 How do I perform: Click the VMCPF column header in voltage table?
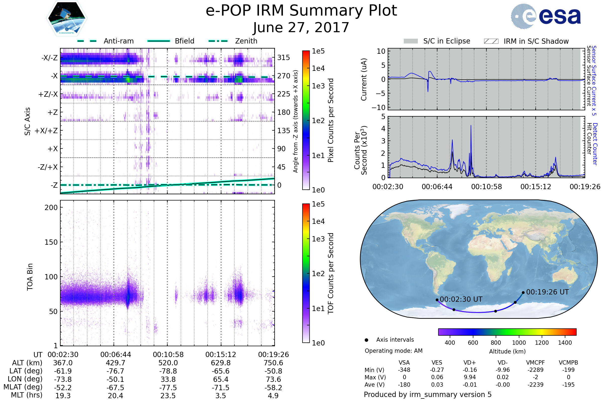coord(535,363)
